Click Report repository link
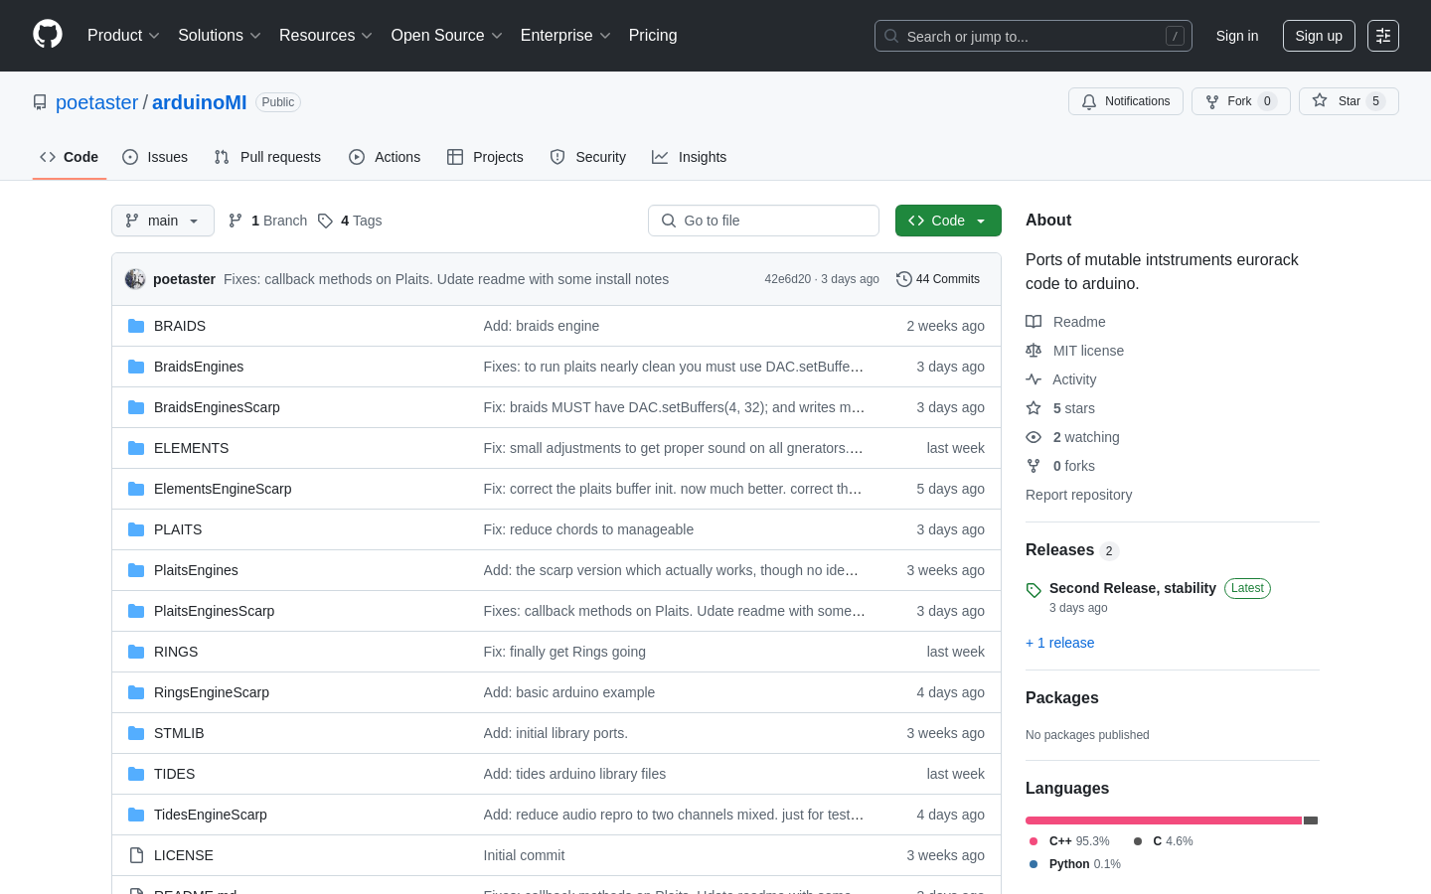Screen dimensions: 1431x894 tap(1078, 495)
